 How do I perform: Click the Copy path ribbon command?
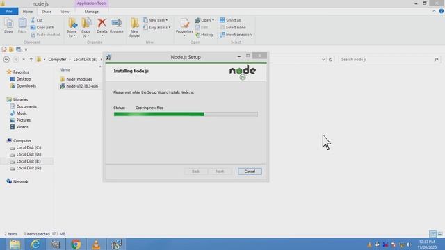tap(42, 28)
